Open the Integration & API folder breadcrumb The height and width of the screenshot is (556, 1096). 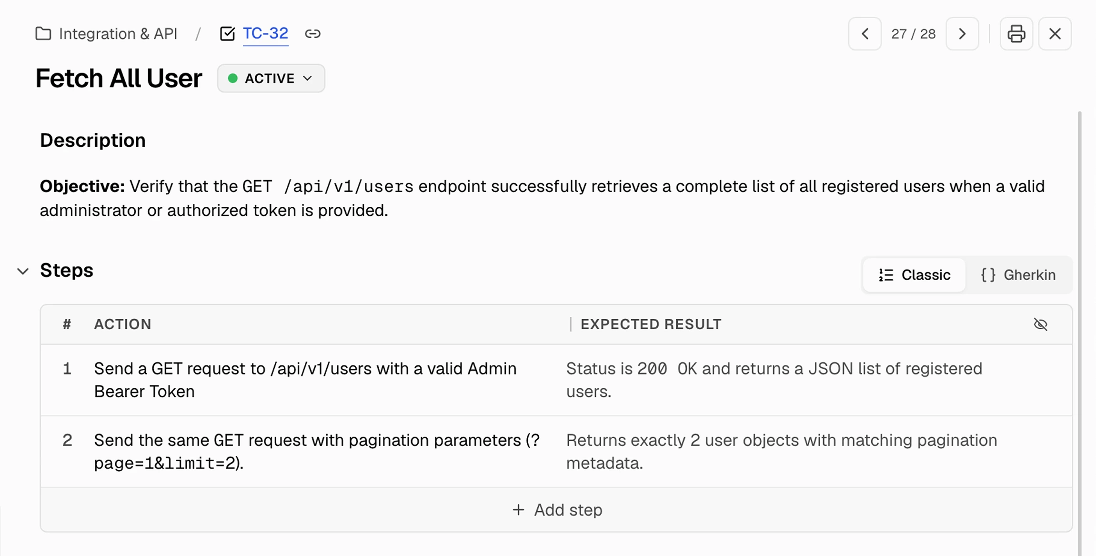[x=118, y=34]
